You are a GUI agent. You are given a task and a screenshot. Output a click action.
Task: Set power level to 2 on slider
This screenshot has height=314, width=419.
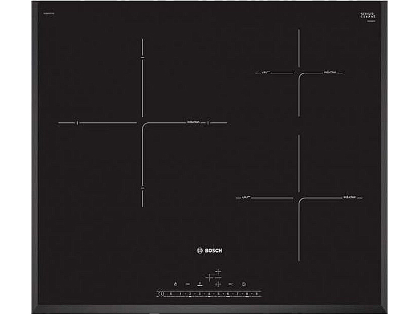(x=190, y=294)
